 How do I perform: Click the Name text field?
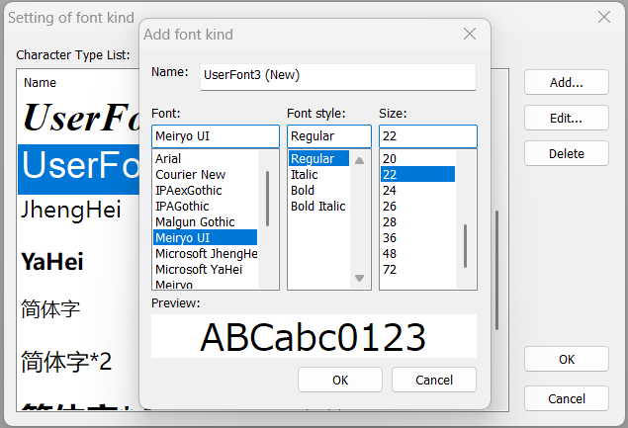click(x=336, y=74)
